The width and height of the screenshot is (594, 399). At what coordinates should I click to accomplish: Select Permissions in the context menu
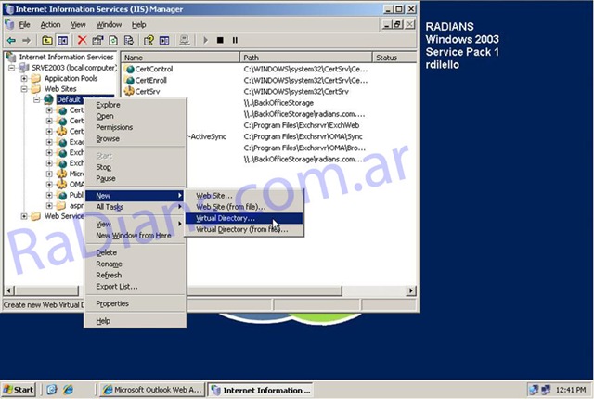114,127
